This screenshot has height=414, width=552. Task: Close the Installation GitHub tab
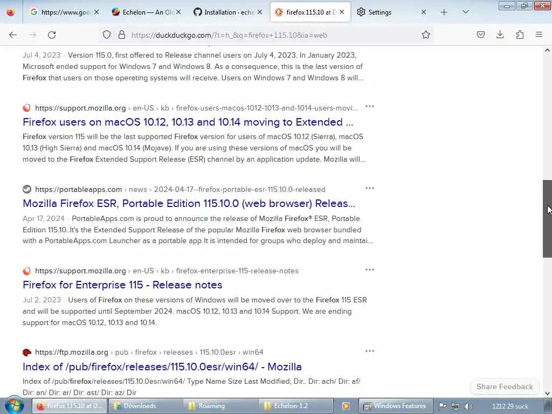(x=260, y=12)
